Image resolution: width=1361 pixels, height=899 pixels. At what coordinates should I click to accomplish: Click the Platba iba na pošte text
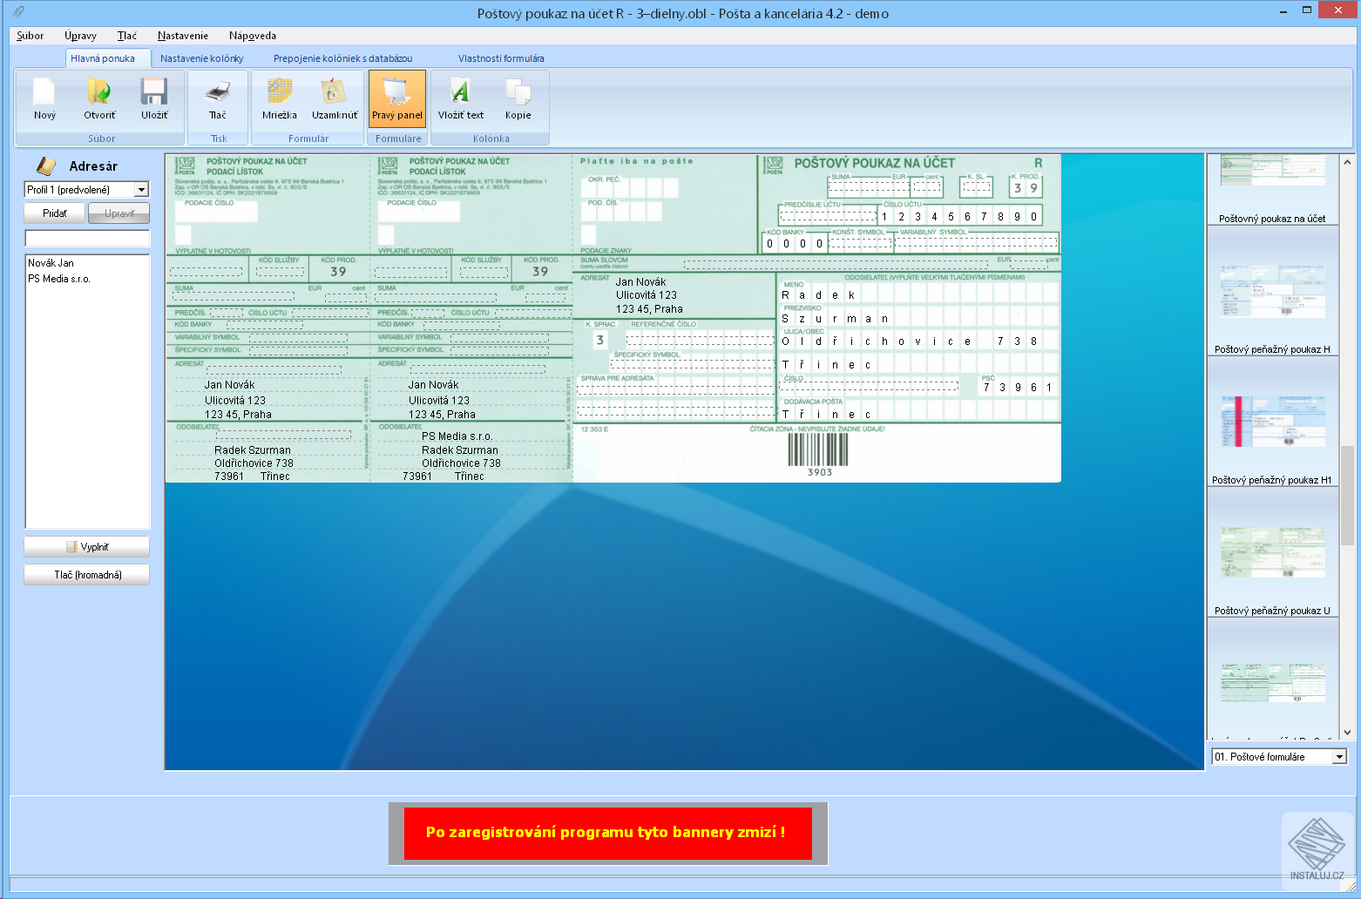[x=637, y=161]
